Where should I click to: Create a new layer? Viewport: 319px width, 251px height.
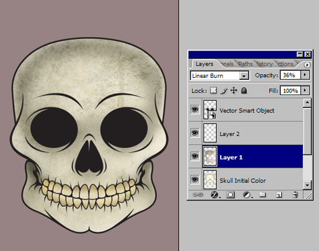click(x=279, y=195)
